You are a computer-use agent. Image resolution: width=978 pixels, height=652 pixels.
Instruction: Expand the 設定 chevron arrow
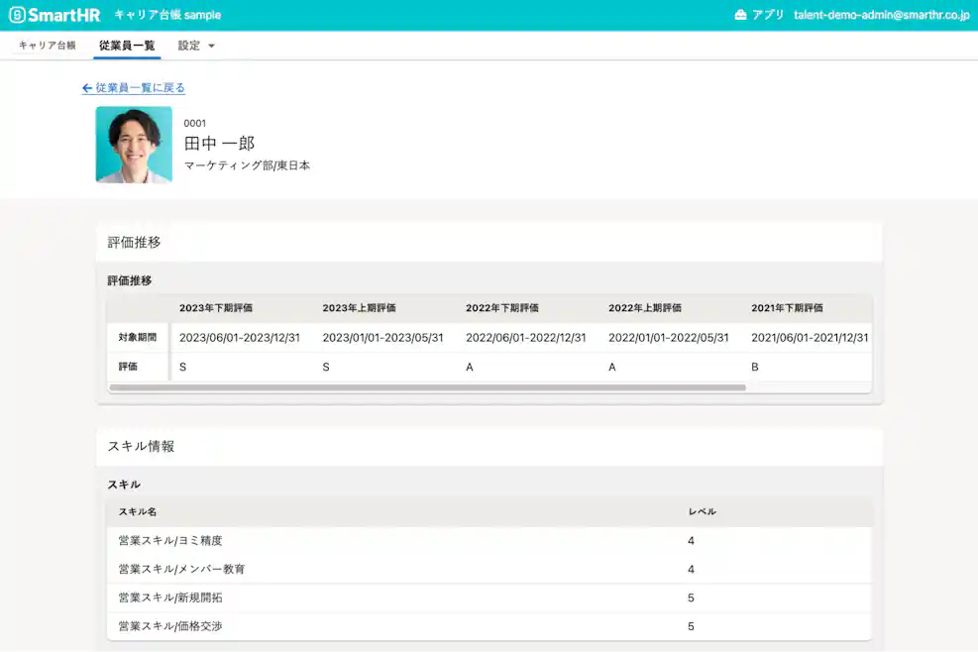click(213, 45)
